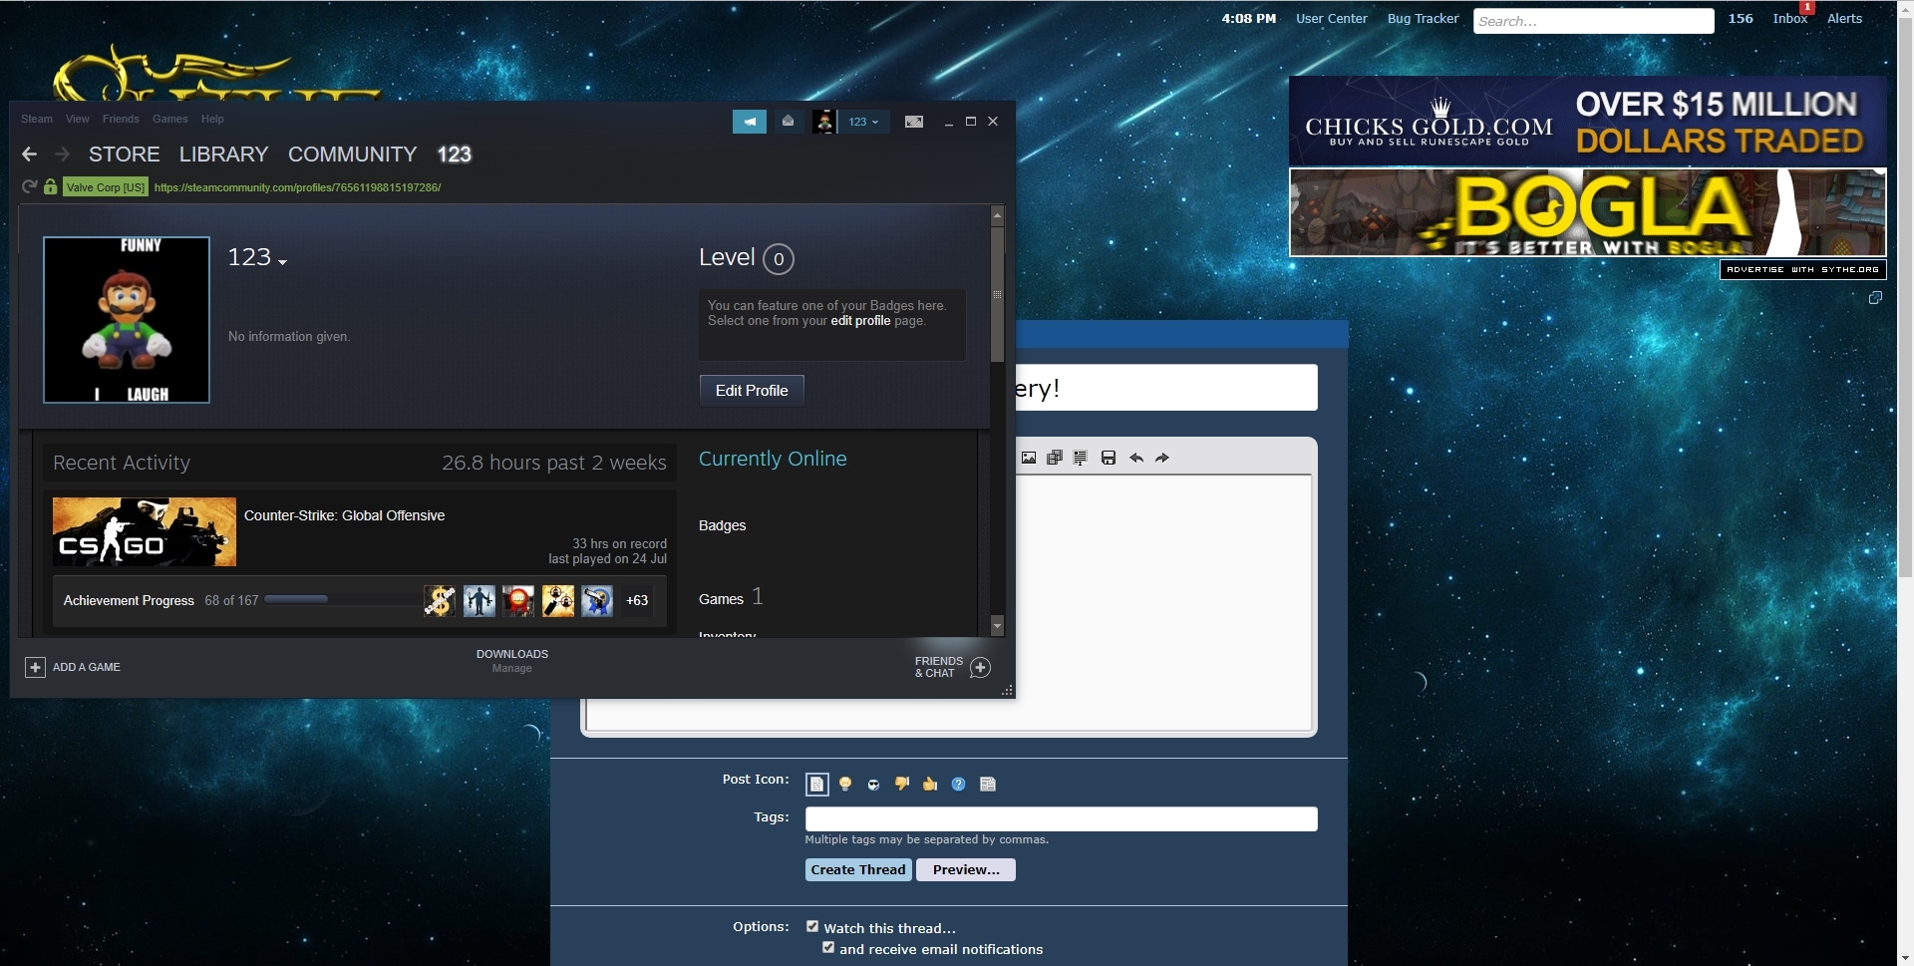This screenshot has width=1914, height=966.
Task: Open the Badges link on profile
Action: point(723,525)
